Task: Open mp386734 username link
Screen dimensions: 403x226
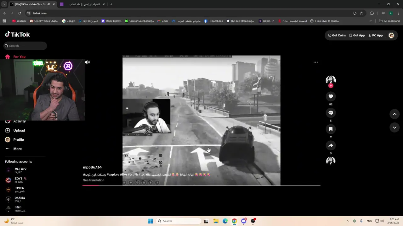Action: (x=92, y=167)
